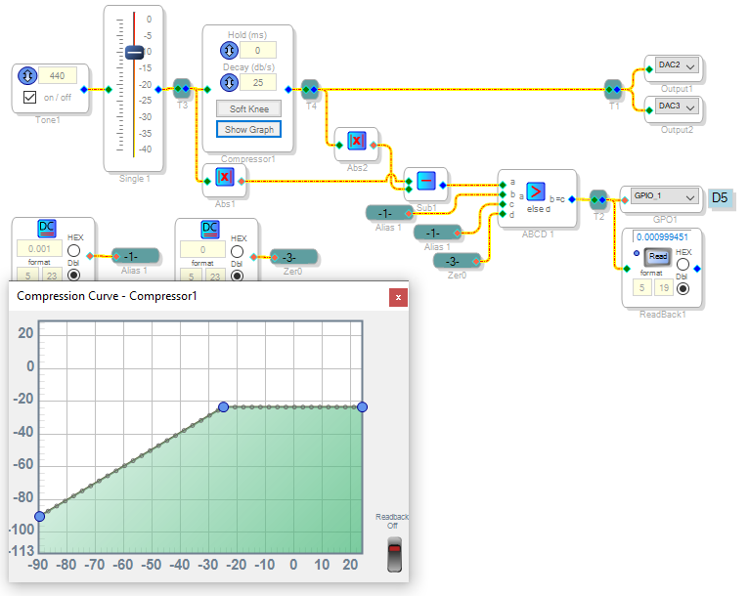Click the T1 junction node
Image resolution: width=749 pixels, height=596 pixels.
click(x=613, y=89)
